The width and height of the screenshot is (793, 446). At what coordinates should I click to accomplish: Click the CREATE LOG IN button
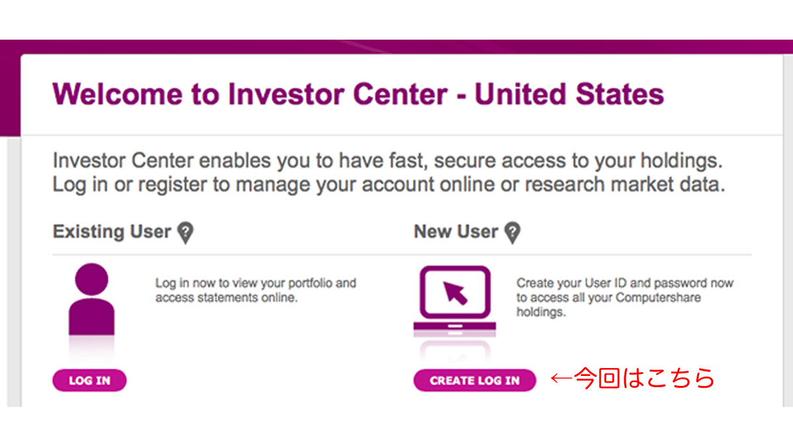tap(474, 381)
